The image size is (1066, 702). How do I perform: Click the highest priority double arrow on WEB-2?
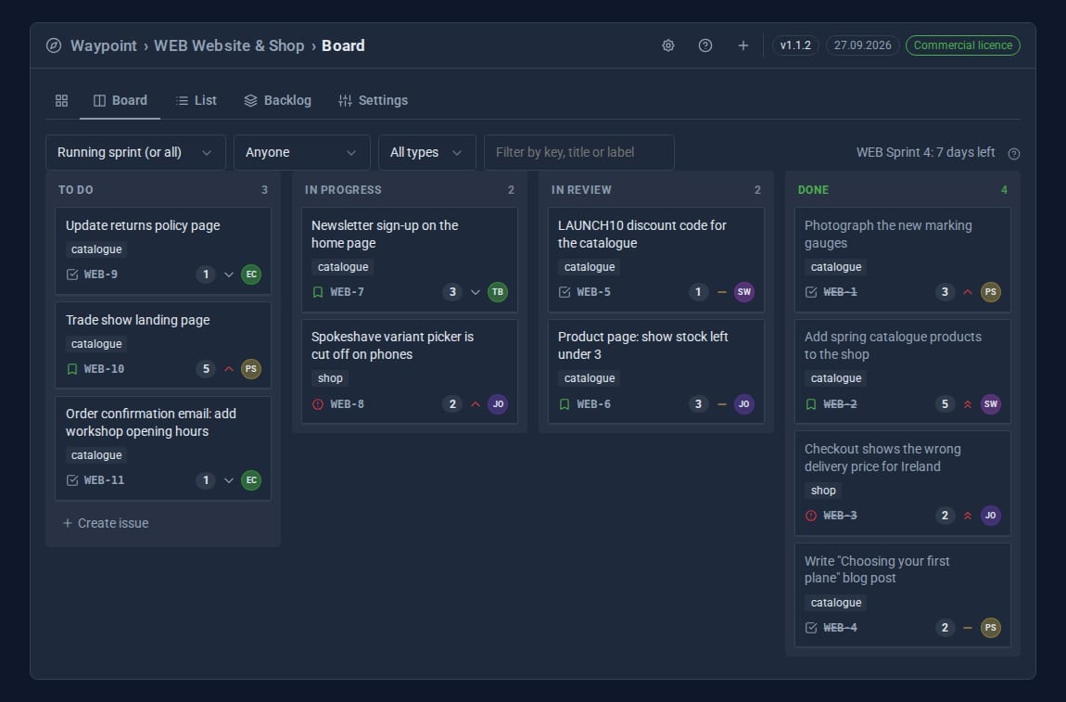pos(968,404)
